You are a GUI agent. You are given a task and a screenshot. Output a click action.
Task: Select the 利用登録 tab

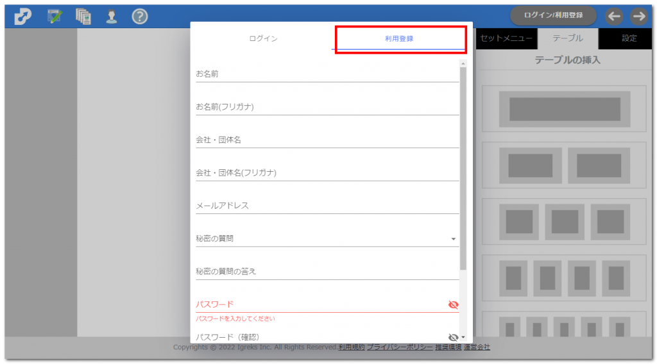[x=399, y=38]
